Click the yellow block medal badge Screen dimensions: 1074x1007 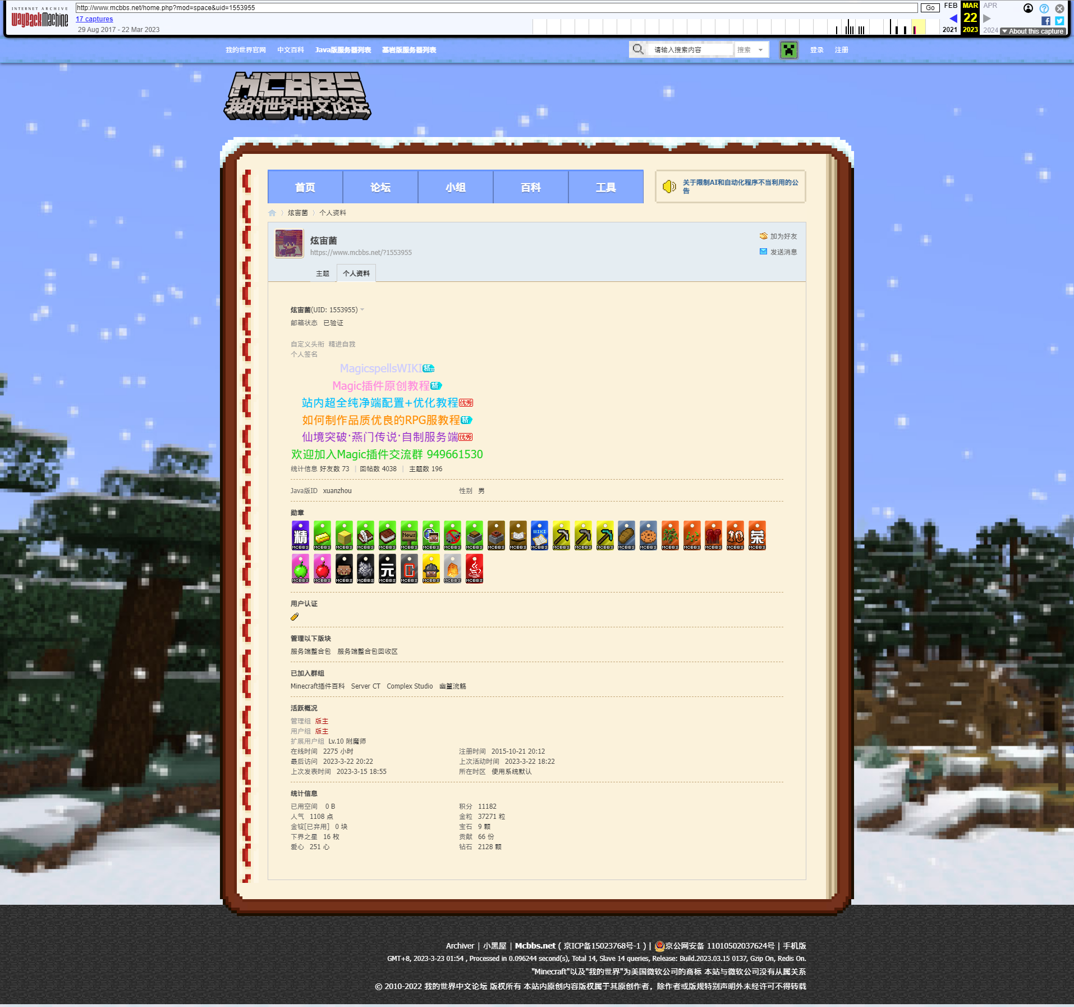tap(344, 535)
